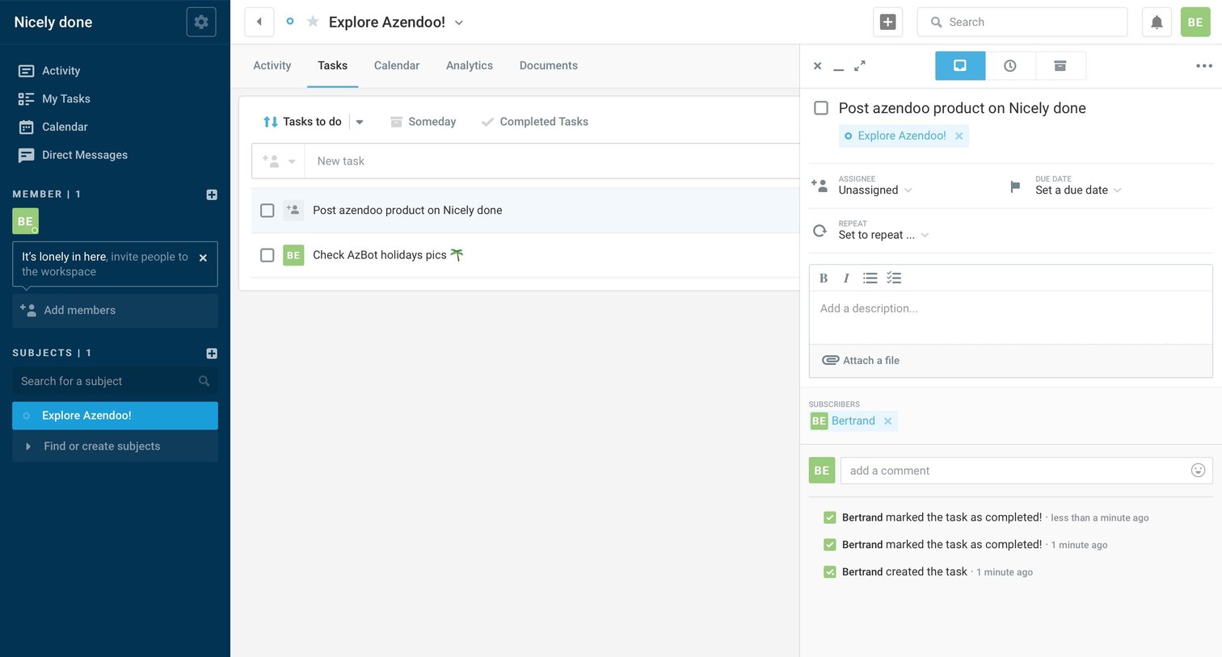Star the Explore Azendoo! subject

pyautogui.click(x=313, y=22)
